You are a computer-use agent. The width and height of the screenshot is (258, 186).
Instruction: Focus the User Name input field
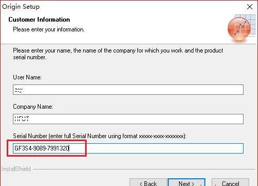[x=128, y=90]
